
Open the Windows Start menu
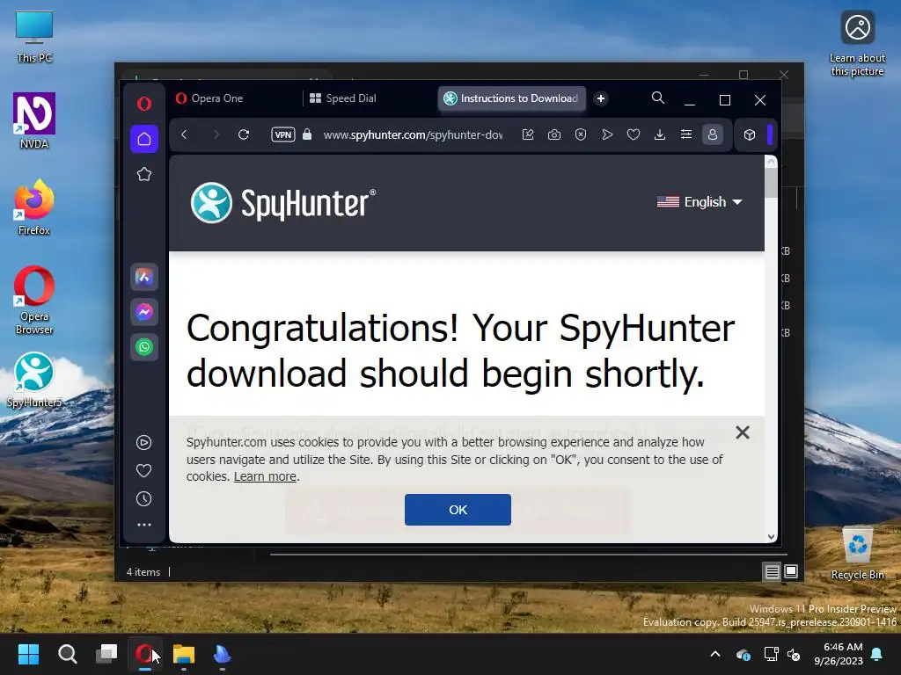pos(28,654)
